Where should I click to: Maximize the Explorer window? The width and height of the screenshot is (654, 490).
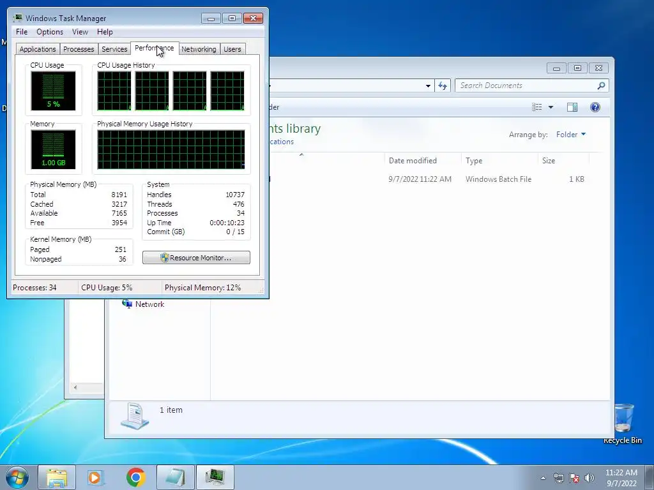click(x=577, y=68)
